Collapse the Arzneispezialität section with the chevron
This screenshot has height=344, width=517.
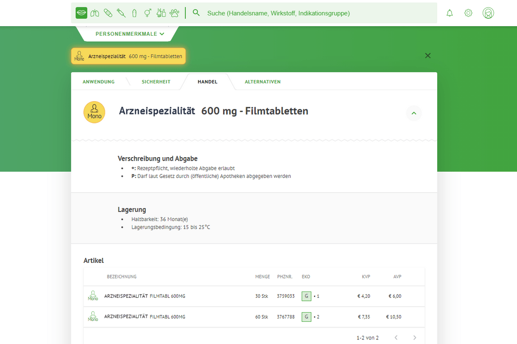pyautogui.click(x=414, y=113)
